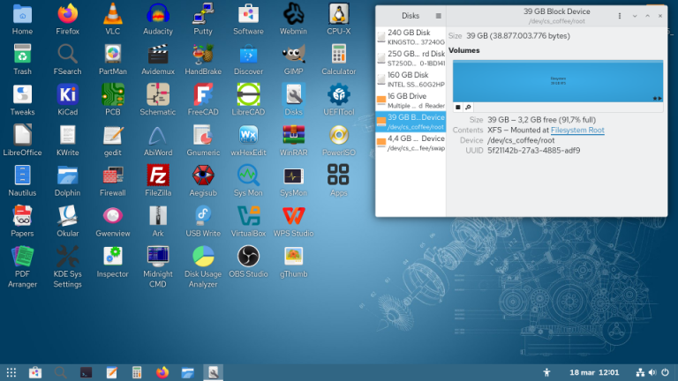Screen dimensions: 678x381
Task: Unmount the volume with the stop button
Action: [x=458, y=107]
